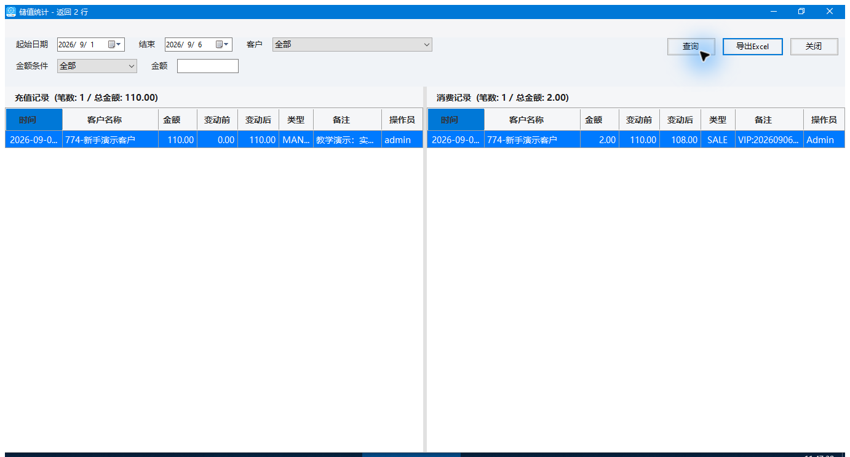
Task: Select the 0.00 变动前 cell in 充值记录
Action: [x=217, y=139]
